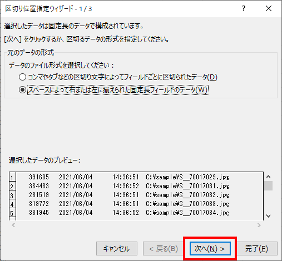282x261 pixels.
Task: Click the fixed-width option label text
Action: pyautogui.click(x=118, y=90)
